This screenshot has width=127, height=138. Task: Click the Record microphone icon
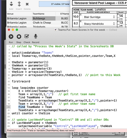(35, 36)
